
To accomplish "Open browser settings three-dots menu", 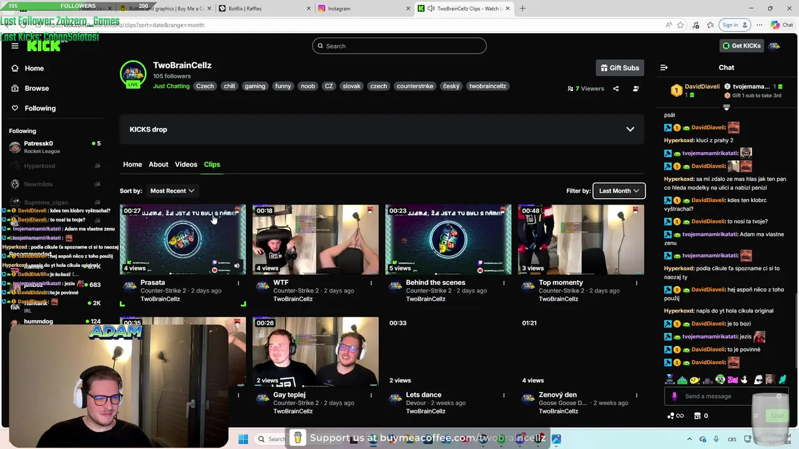I will 759,25.
